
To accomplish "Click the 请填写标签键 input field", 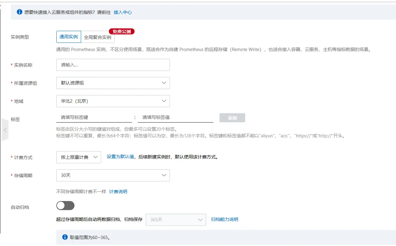I will tap(94, 118).
